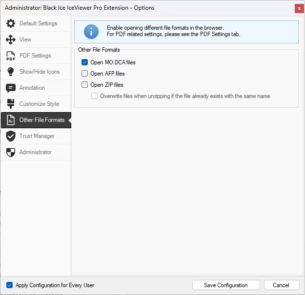The height and width of the screenshot is (295, 305).
Task: Go to the PDF Settings tab
Action: click(x=36, y=56)
